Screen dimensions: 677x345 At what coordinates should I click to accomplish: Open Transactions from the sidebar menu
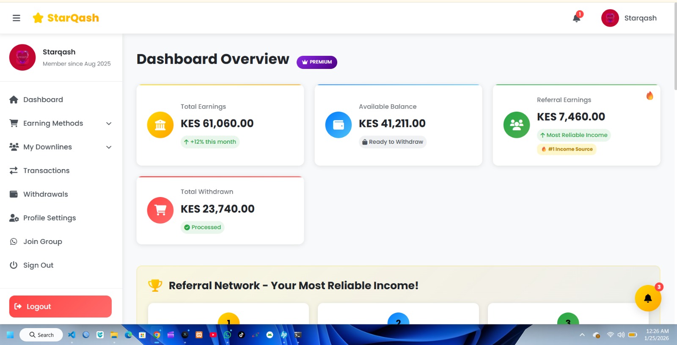pos(46,170)
